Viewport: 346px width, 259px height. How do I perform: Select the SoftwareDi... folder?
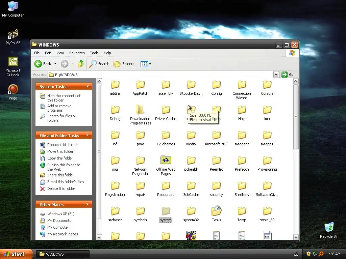point(267,189)
